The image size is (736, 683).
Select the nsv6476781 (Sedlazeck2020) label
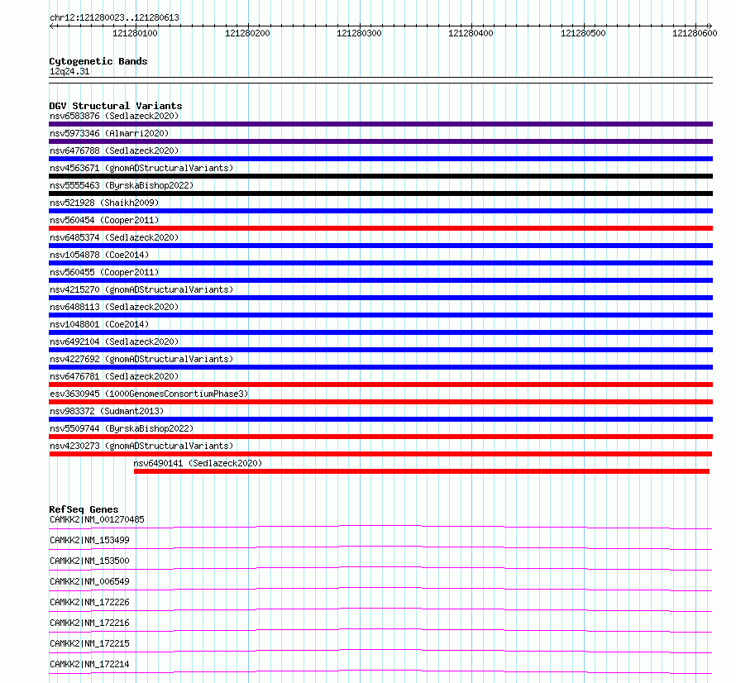[x=114, y=376]
